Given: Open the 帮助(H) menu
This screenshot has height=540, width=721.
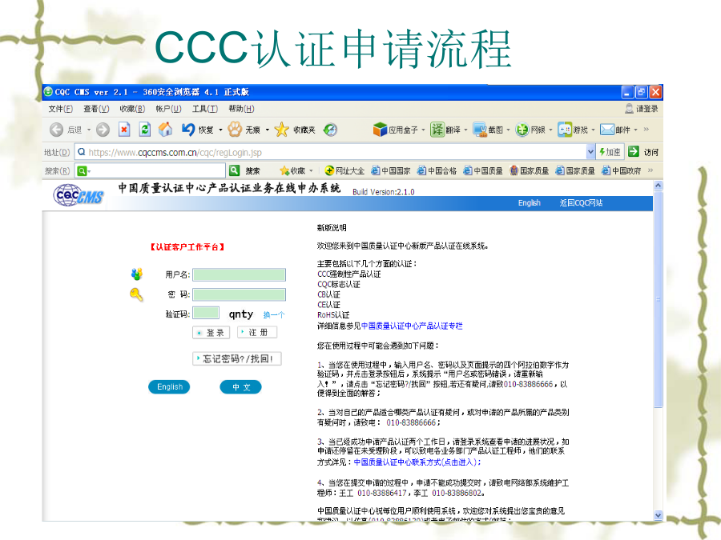Looking at the screenshot, I should [241, 109].
